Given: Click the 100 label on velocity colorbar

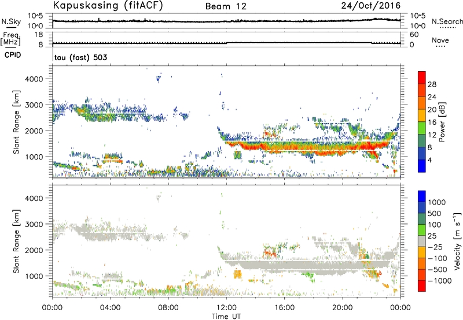Looking at the screenshot, I should point(434,225).
